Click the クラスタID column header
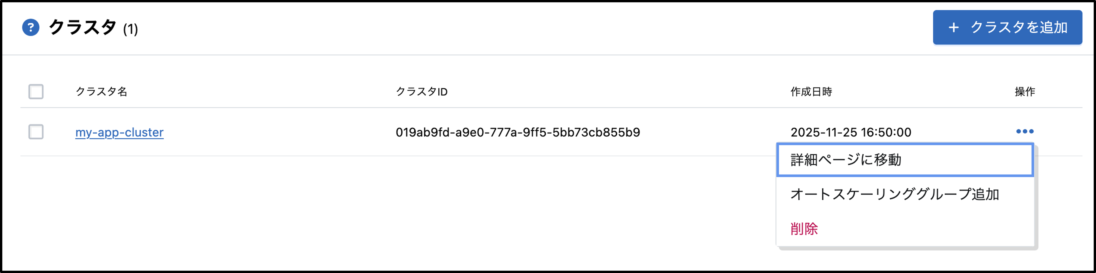Viewport: 1096px width, 273px height. point(421,92)
